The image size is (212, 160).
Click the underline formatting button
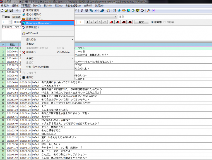pyautogui.click(x=95, y=22)
